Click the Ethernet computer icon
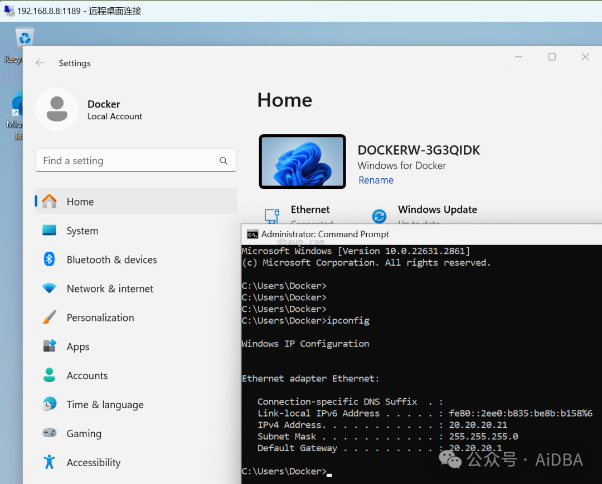The height and width of the screenshot is (484, 602). (x=272, y=216)
